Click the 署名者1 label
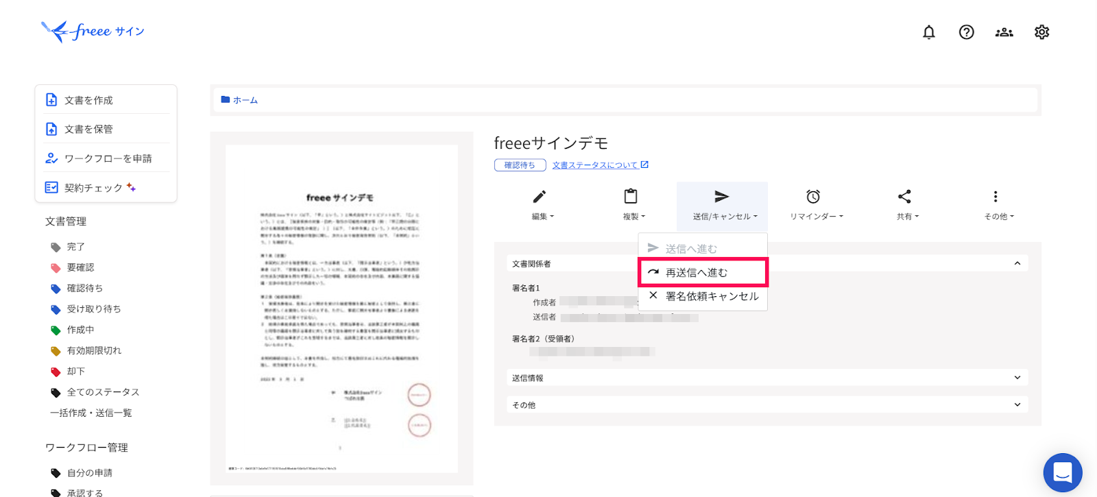The image size is (1097, 497). click(x=526, y=288)
